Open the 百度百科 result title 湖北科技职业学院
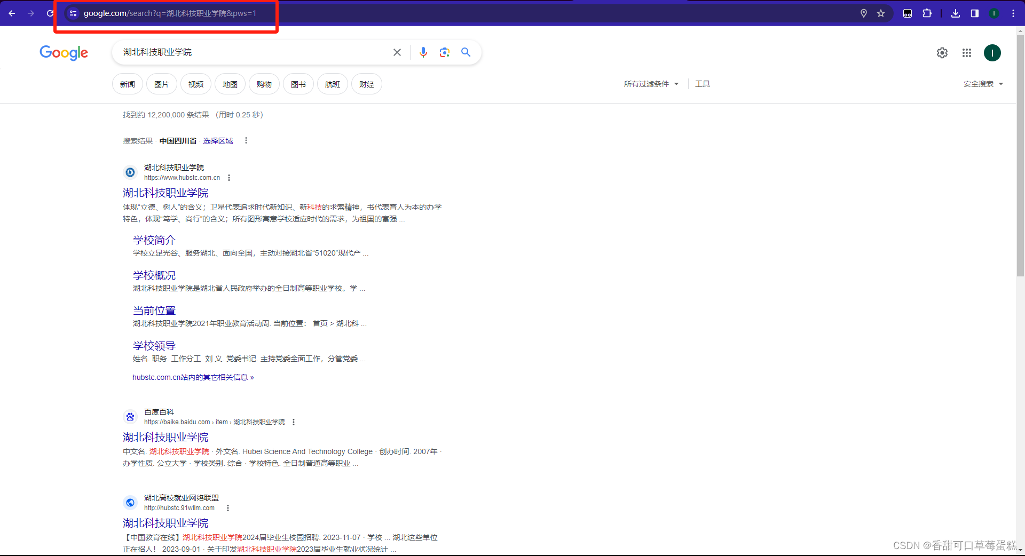 [165, 437]
